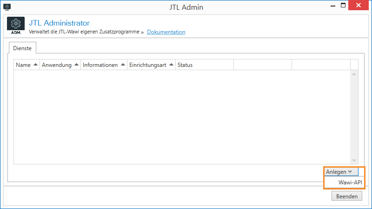Choose Wawi-API from the Anlegen menu
This screenshot has width=372, height=209.
(x=350, y=183)
